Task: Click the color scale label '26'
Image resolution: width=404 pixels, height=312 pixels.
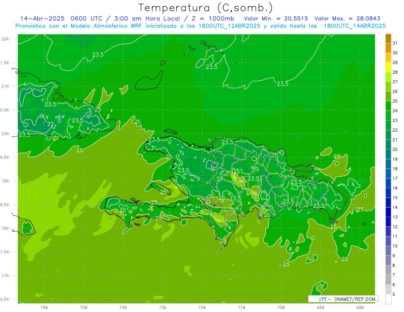Action: click(x=395, y=92)
